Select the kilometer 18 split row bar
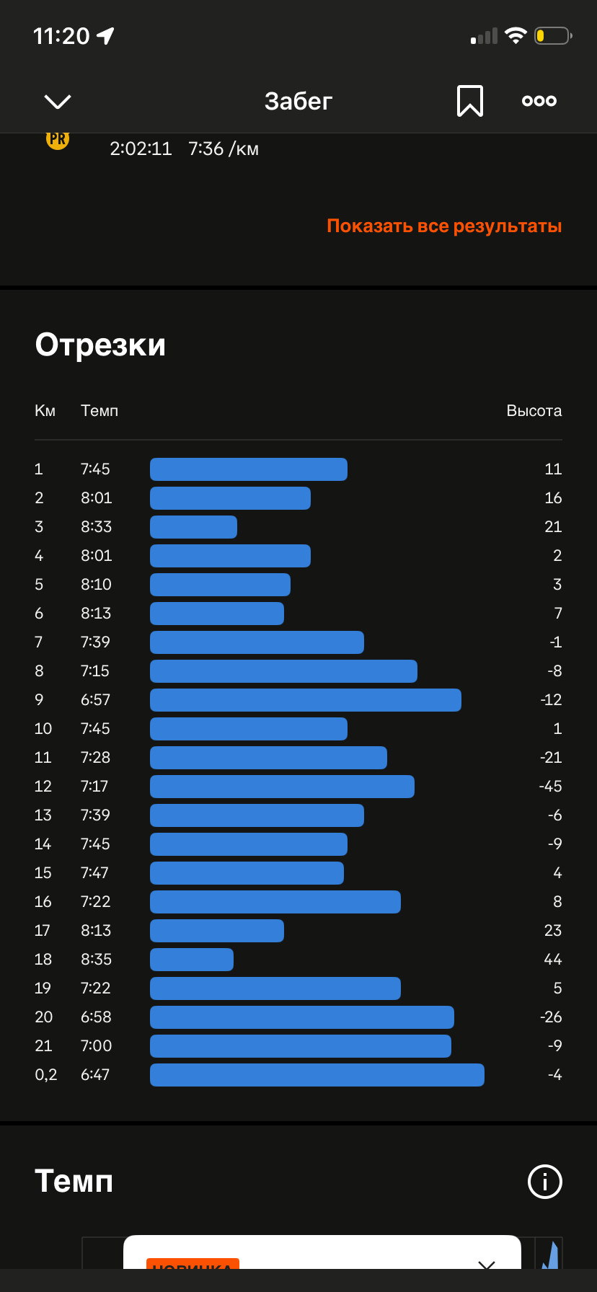 pos(192,960)
